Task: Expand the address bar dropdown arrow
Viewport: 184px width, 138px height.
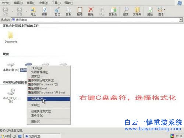Action: [x=181, y=20]
